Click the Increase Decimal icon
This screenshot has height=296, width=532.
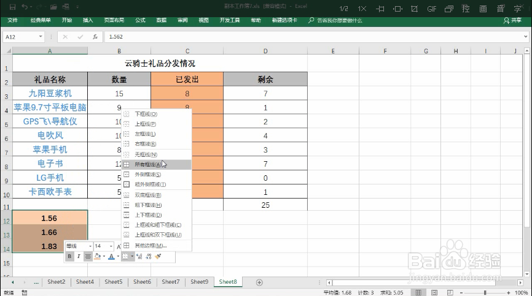pos(139,256)
